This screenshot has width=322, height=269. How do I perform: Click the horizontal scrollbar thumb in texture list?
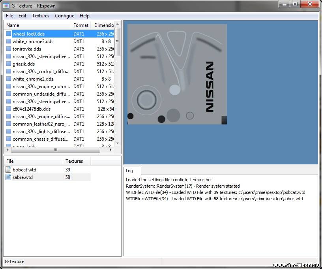pos(56,150)
